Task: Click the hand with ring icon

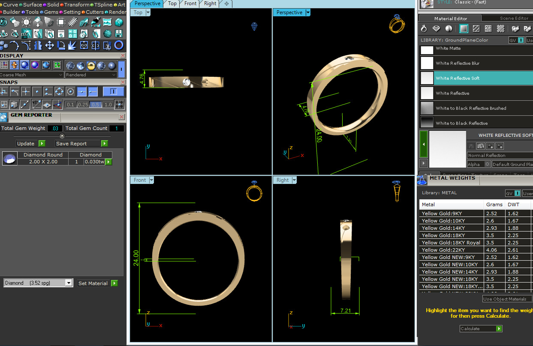Action: tap(84, 22)
